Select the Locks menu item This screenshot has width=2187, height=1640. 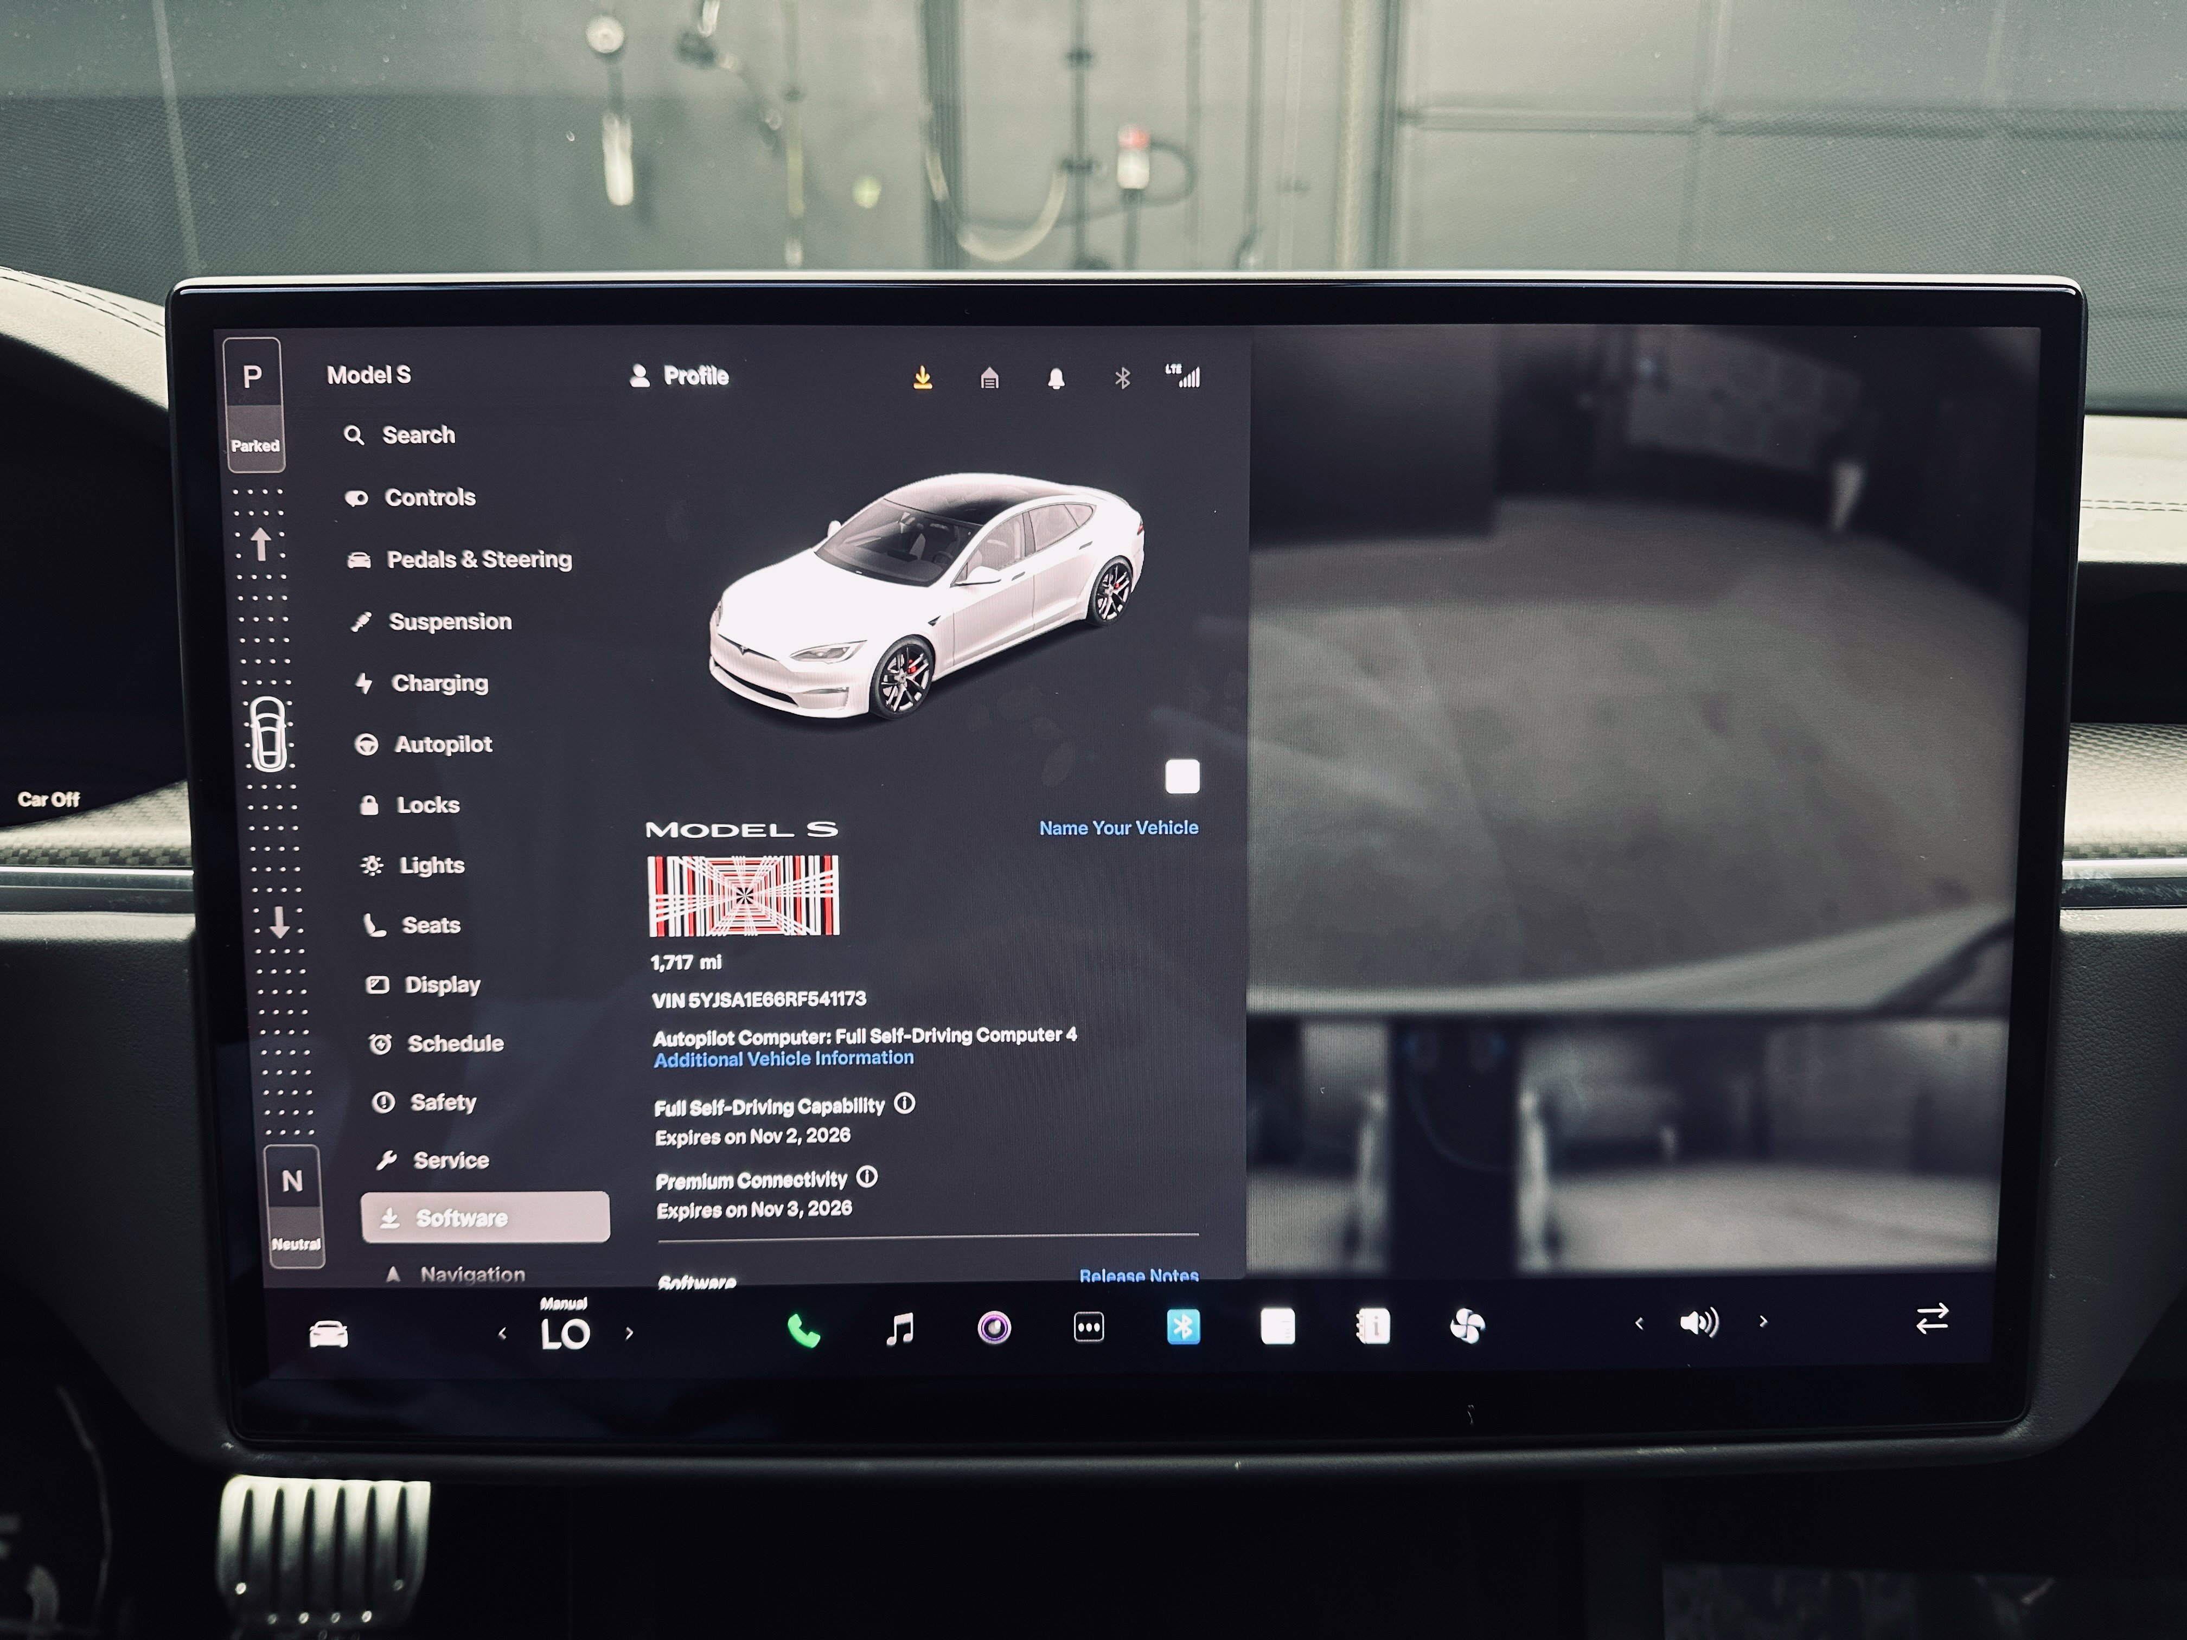pyautogui.click(x=408, y=805)
